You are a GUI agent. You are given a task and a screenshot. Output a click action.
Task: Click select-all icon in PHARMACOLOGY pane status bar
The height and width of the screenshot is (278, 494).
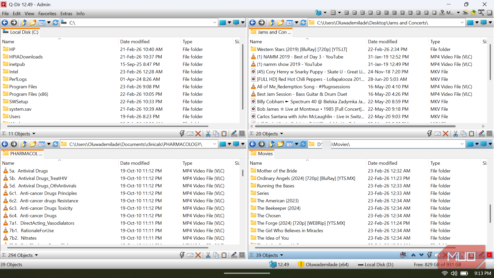242,255
